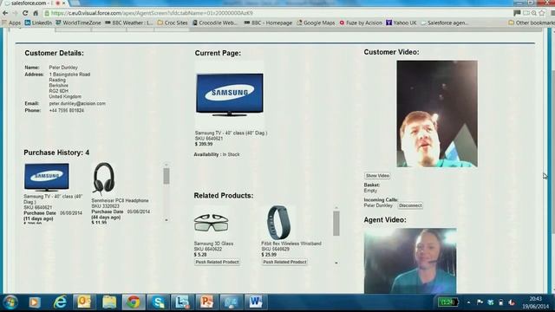
Task: Open the Yahoo UK bookmark
Action: pos(401,23)
